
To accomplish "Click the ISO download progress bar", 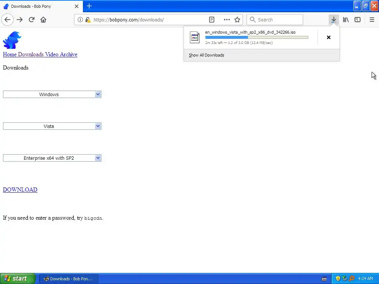I will (257, 37).
